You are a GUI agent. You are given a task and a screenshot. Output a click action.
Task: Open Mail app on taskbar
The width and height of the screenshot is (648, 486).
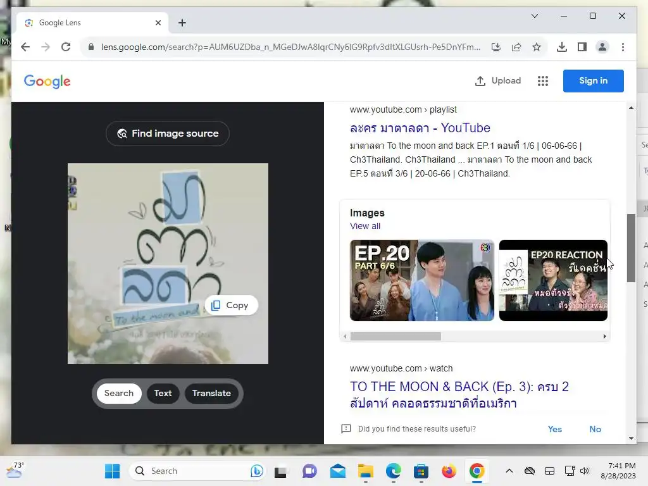click(338, 471)
